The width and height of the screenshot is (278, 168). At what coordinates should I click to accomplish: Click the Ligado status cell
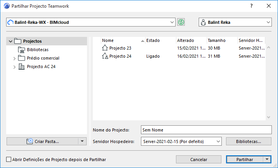(x=153, y=56)
